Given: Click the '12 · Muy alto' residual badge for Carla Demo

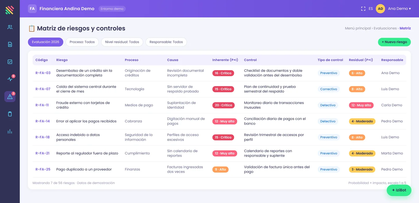Looking at the screenshot, I should (361, 105).
